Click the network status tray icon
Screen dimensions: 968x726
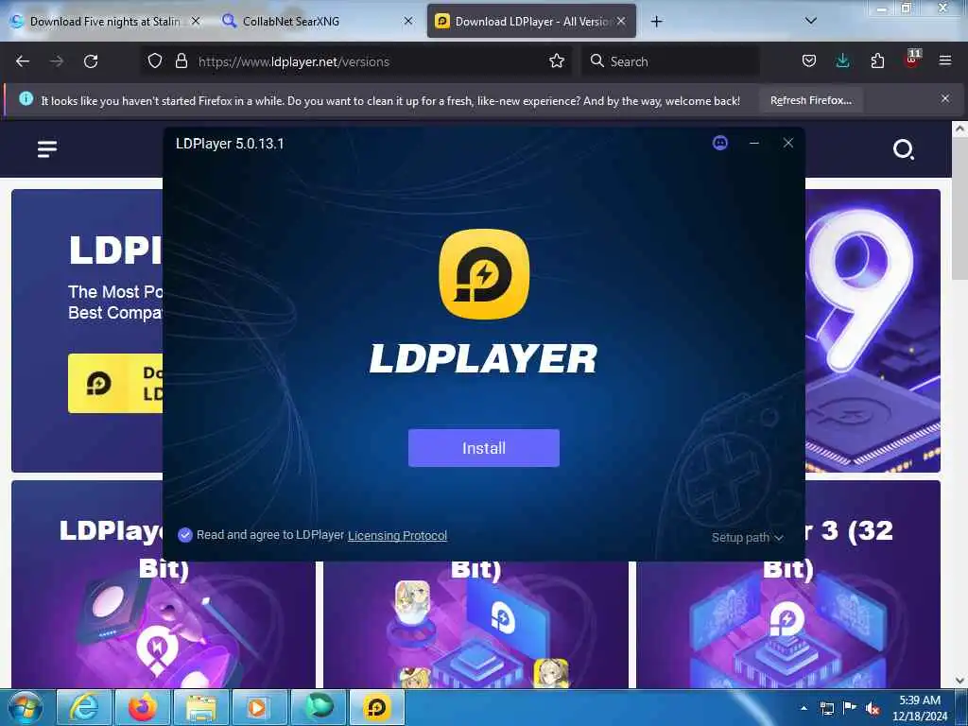[x=826, y=708]
